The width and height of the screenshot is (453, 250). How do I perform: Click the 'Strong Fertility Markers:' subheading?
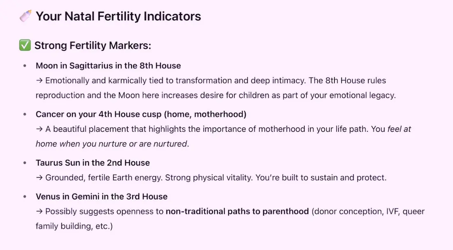tap(93, 46)
